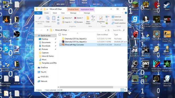
Task: Open Documents in navigation pane
Action: click(46, 42)
